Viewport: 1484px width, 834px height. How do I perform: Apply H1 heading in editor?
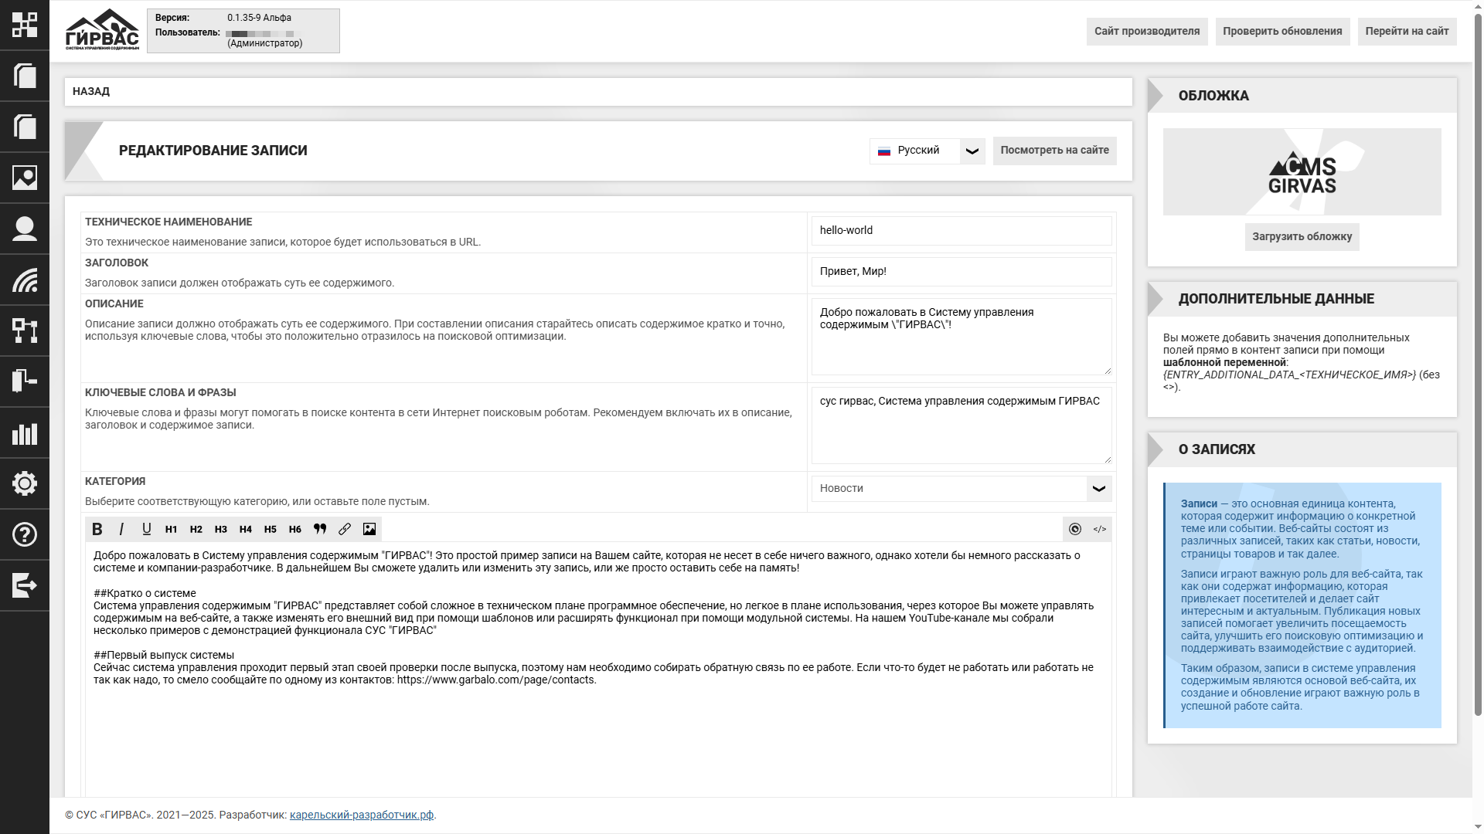[x=172, y=529]
